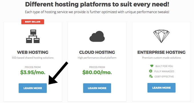Viewport: 194px width, 103px height.
Task: Click the 'FULLY MANAGED' label
Action: click(x=164, y=71)
